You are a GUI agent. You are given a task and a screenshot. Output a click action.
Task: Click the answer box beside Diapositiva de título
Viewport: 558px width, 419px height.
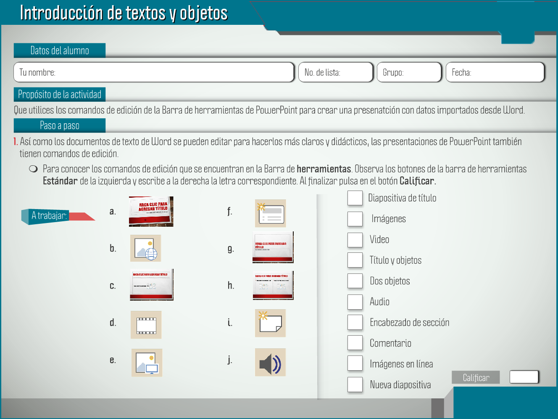point(355,198)
